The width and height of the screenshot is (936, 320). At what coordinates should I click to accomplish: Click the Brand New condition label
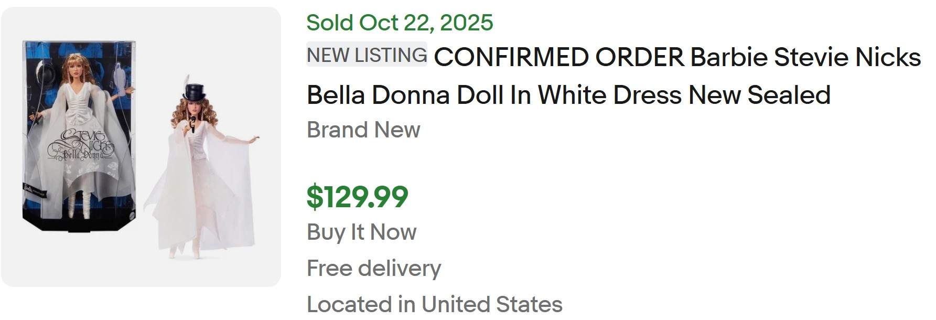[363, 130]
